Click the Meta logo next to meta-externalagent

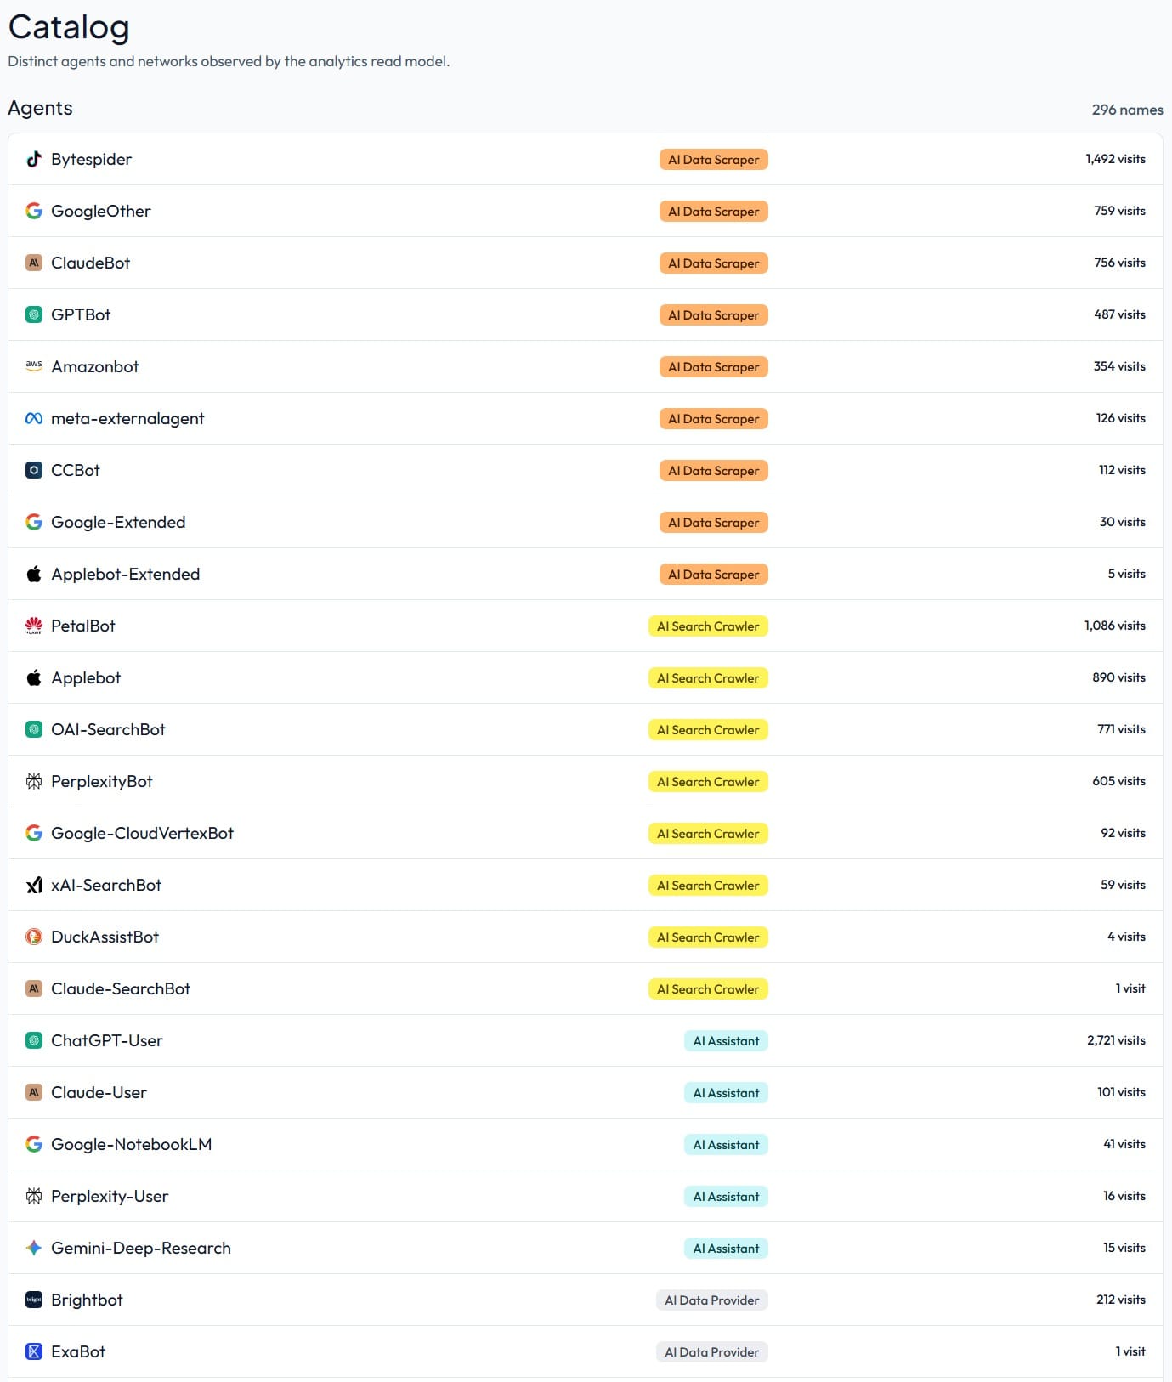[34, 418]
